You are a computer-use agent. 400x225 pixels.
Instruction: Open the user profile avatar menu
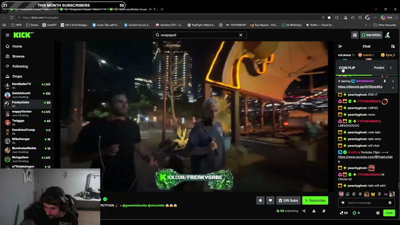388,35
